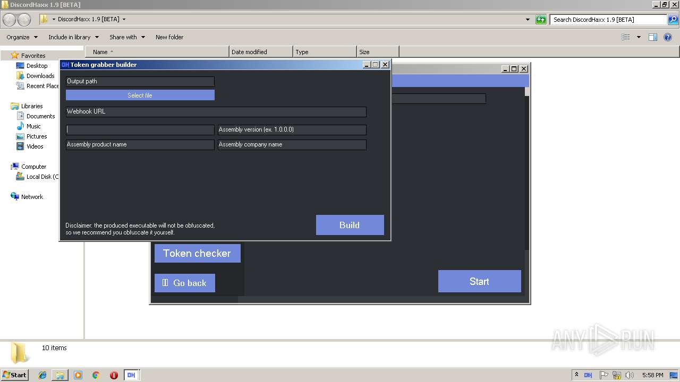Click the Assembly version field
The image size is (680, 382).
[292, 129]
